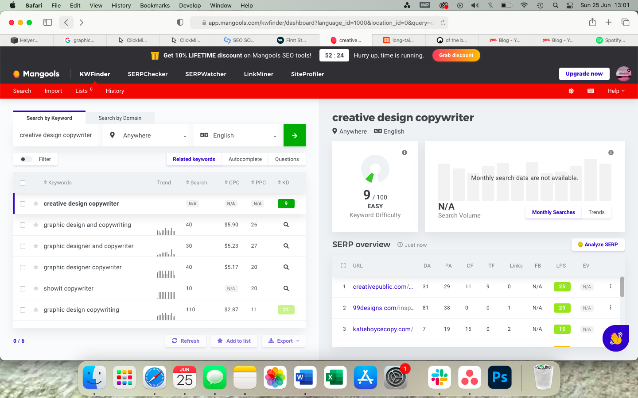Sort keywords by CPC column
Viewport: 638px width, 398px height.
[232, 183]
